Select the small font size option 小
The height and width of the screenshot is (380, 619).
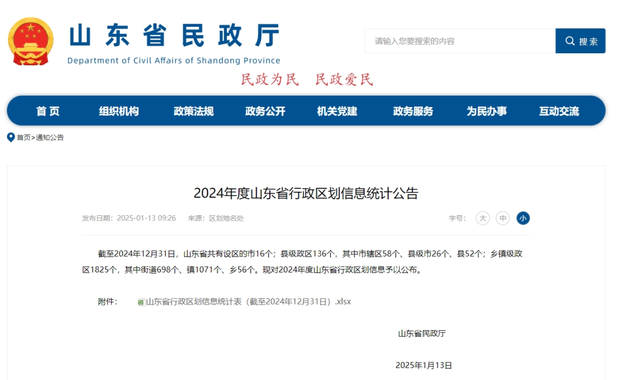[522, 218]
